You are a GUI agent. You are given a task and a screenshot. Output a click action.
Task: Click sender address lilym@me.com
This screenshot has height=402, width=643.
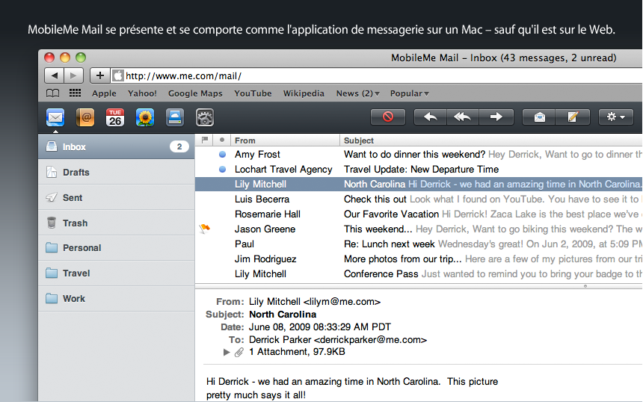click(342, 302)
